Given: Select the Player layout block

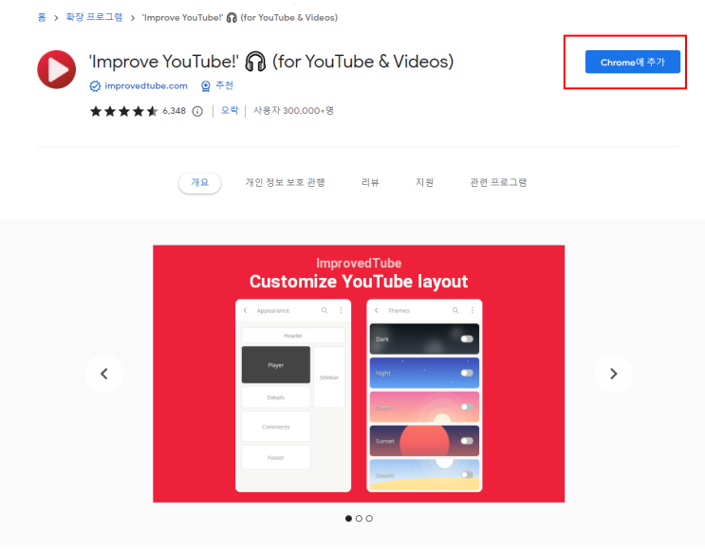Looking at the screenshot, I should 275,365.
